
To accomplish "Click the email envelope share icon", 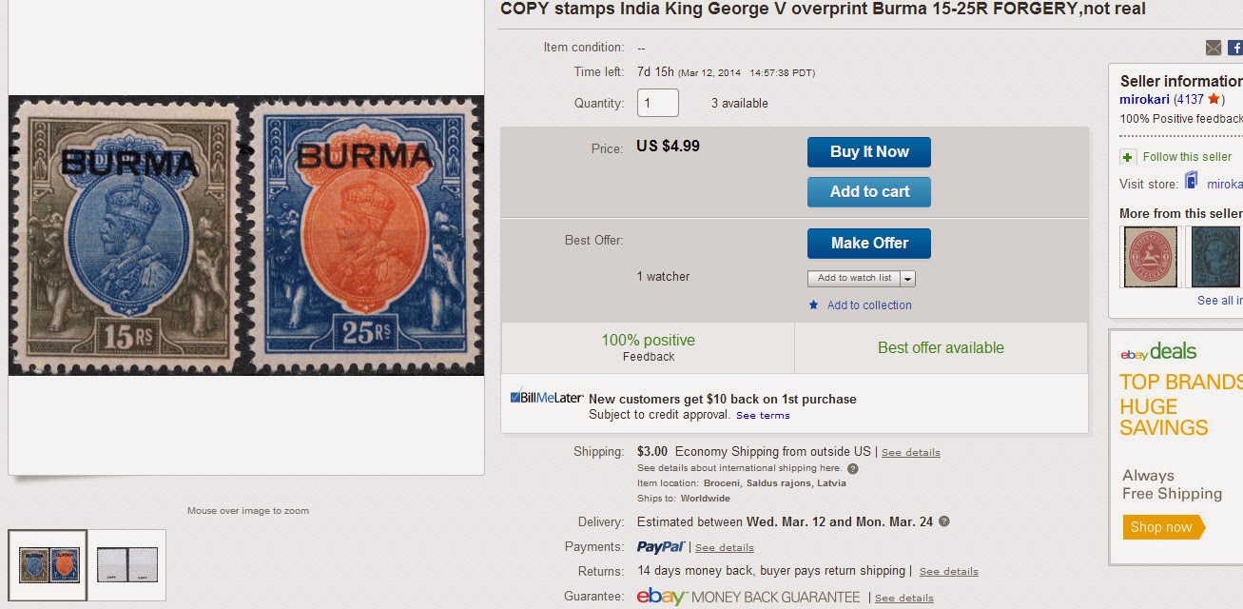I will click(1214, 48).
